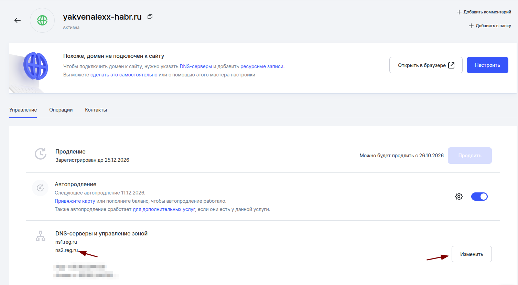Select the Управление tab
Screen dimensions: 518x285
[23, 110]
